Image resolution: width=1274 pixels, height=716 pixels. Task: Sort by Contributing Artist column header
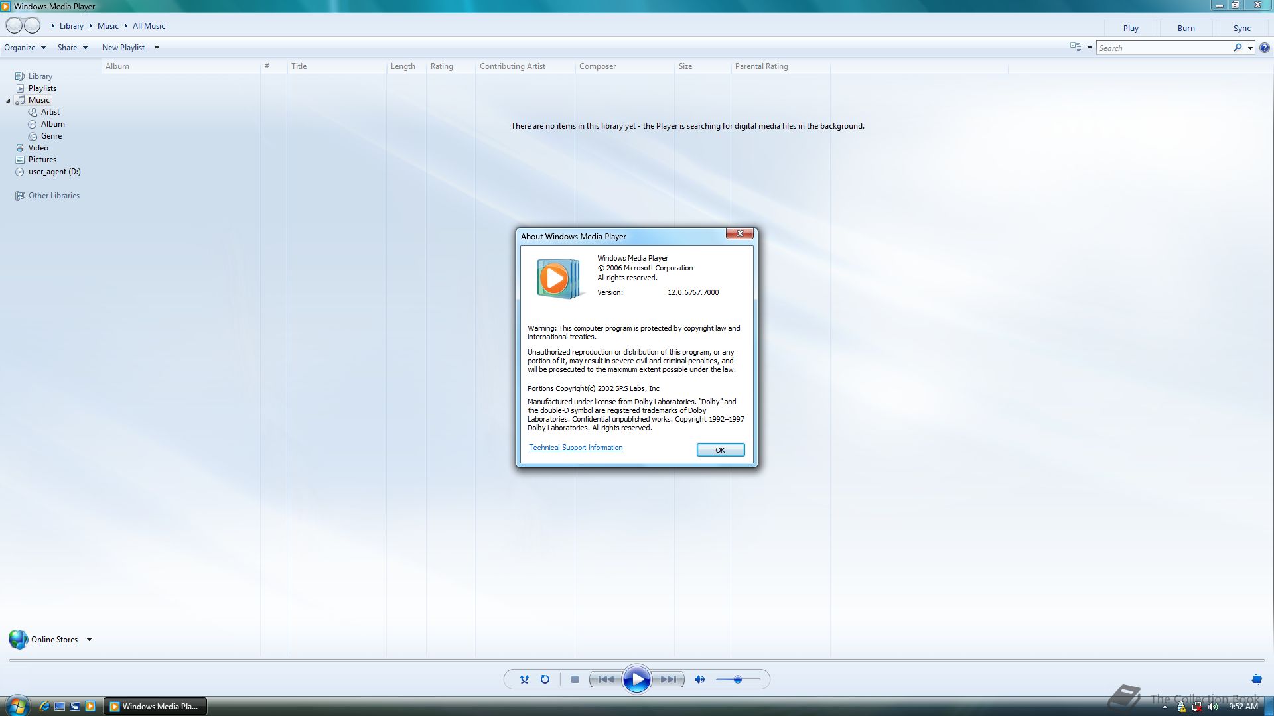(525, 66)
